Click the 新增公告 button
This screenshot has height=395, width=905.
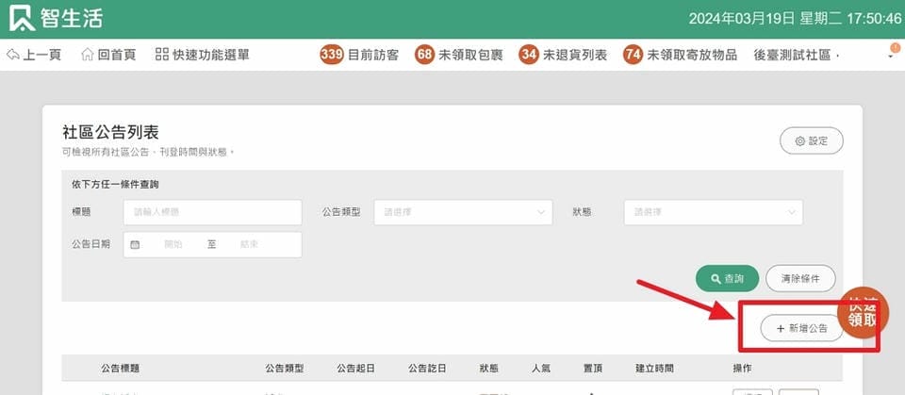(801, 328)
